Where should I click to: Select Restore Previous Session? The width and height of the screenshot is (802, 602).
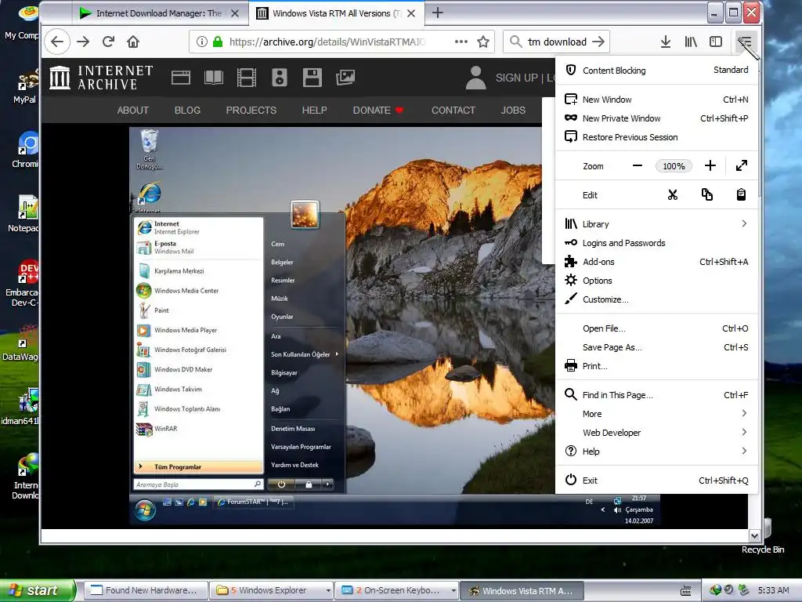(656, 137)
